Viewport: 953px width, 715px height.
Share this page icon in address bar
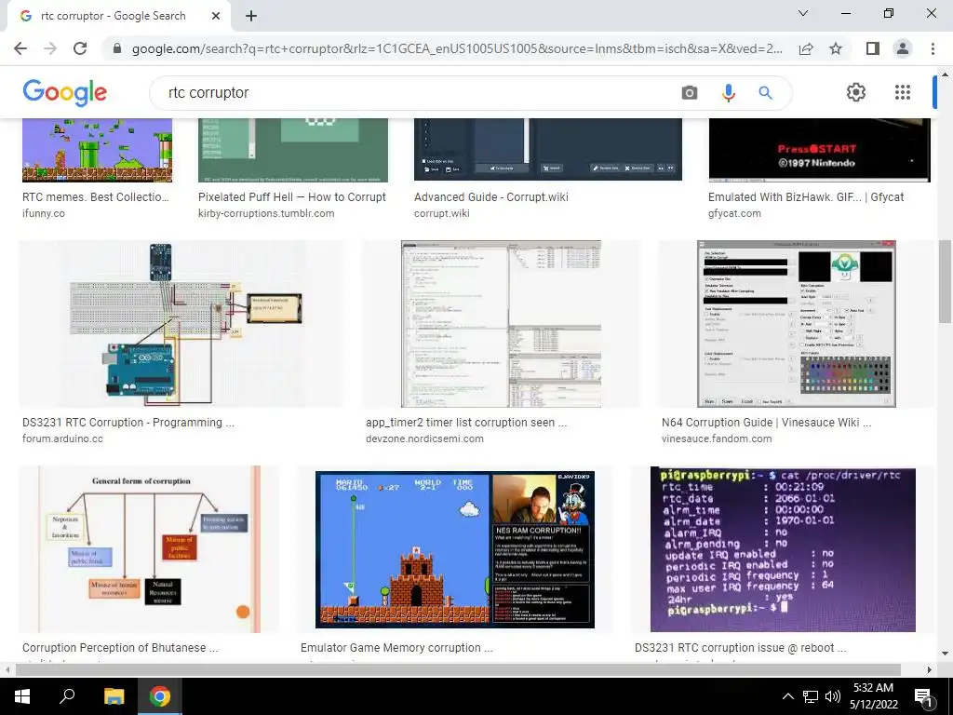[806, 48]
